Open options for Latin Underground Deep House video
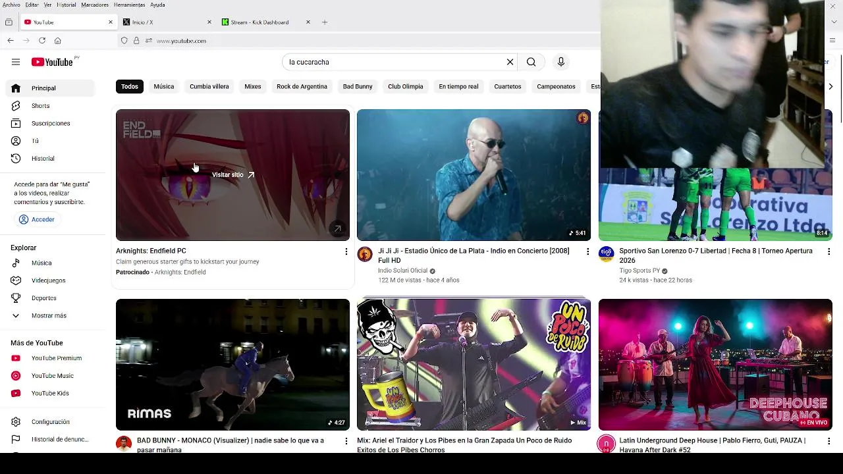Image resolution: width=843 pixels, height=474 pixels. tap(829, 441)
